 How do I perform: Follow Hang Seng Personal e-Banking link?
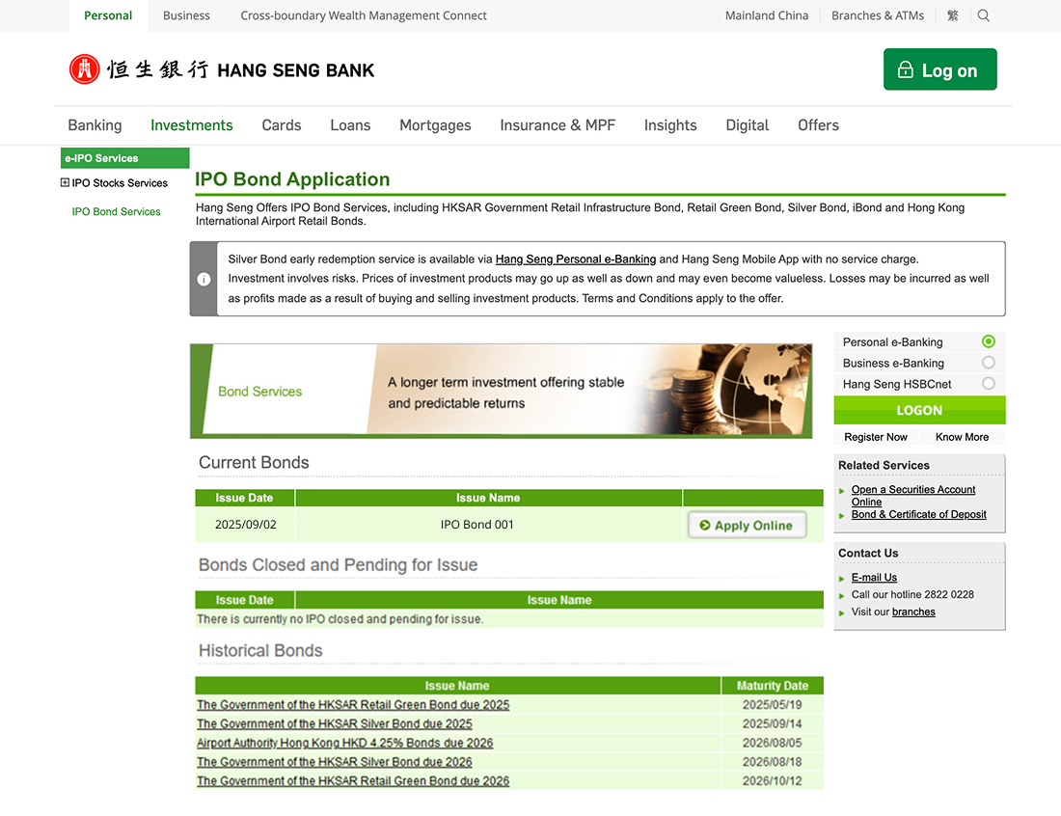[576, 259]
